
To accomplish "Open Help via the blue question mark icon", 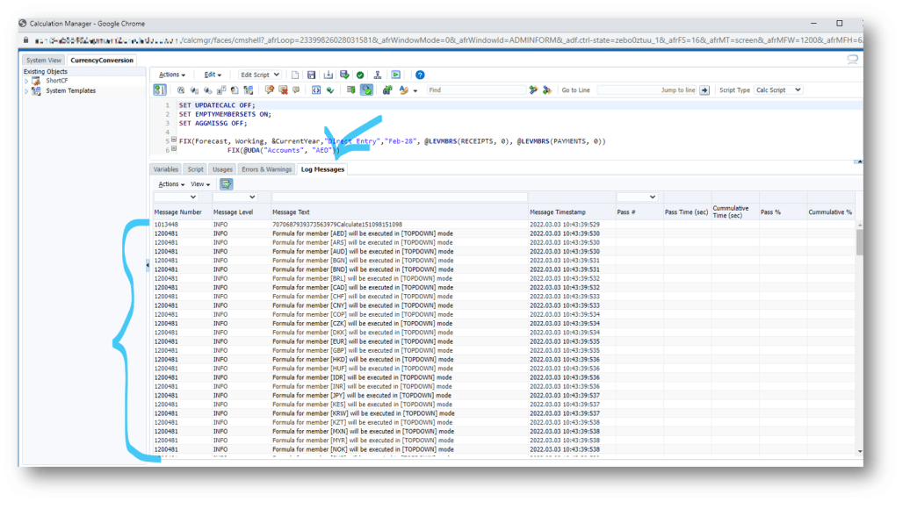I will pyautogui.click(x=420, y=75).
